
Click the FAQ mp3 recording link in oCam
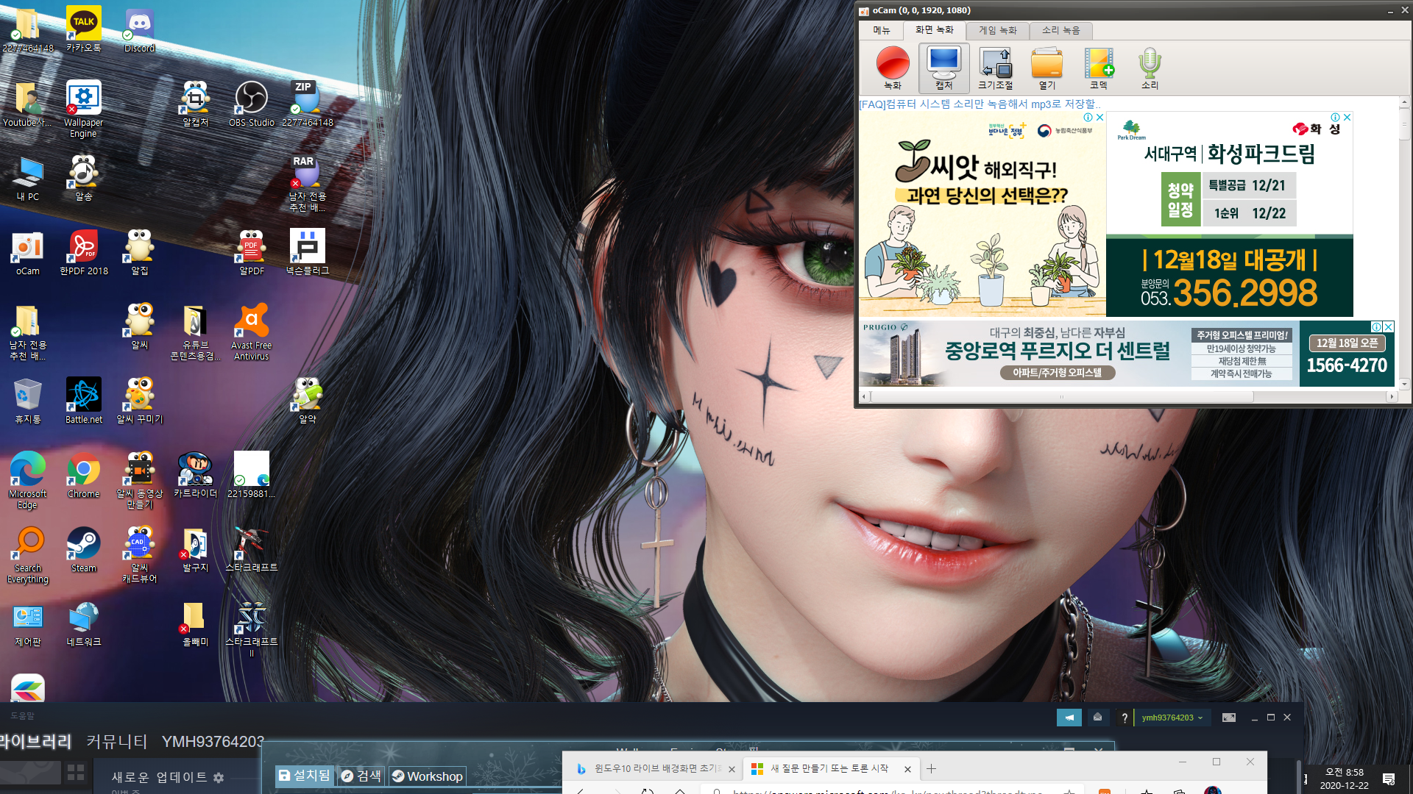pos(979,104)
